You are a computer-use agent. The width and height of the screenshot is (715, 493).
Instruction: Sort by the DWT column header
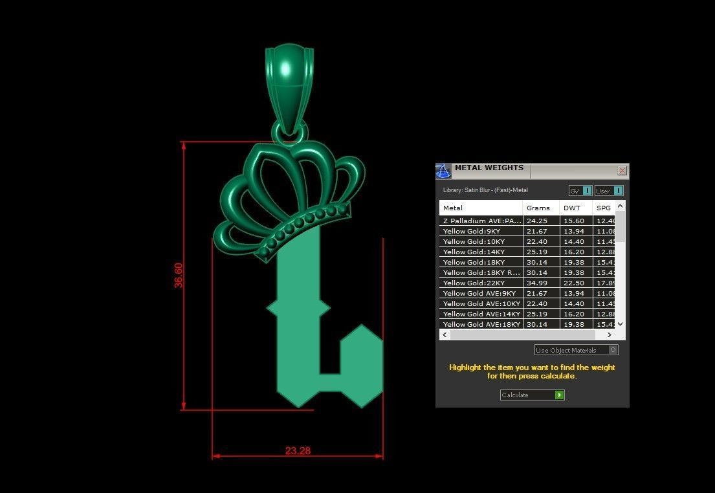(x=576, y=208)
